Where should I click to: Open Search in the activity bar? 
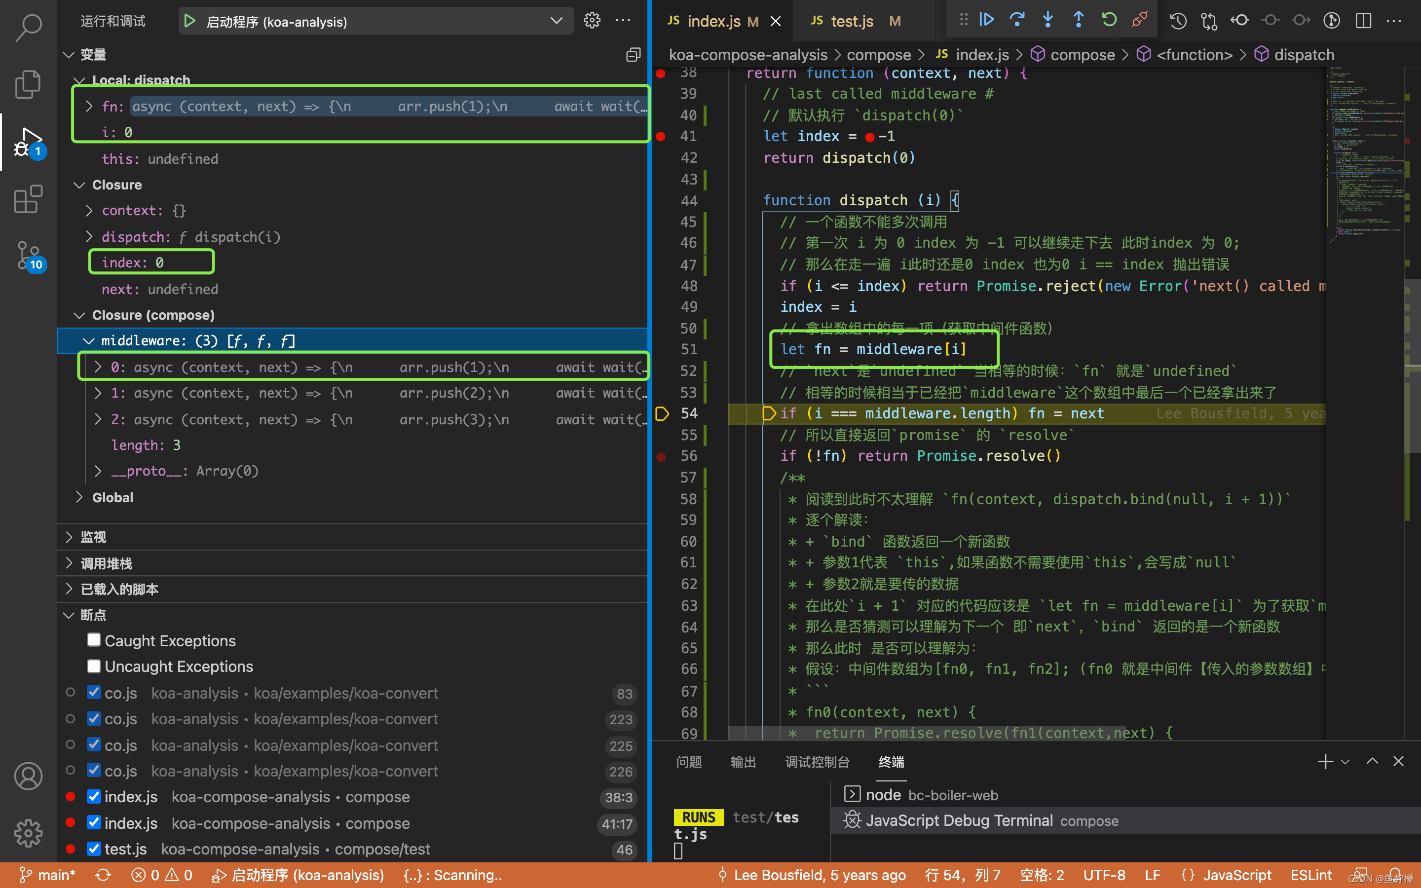click(28, 27)
